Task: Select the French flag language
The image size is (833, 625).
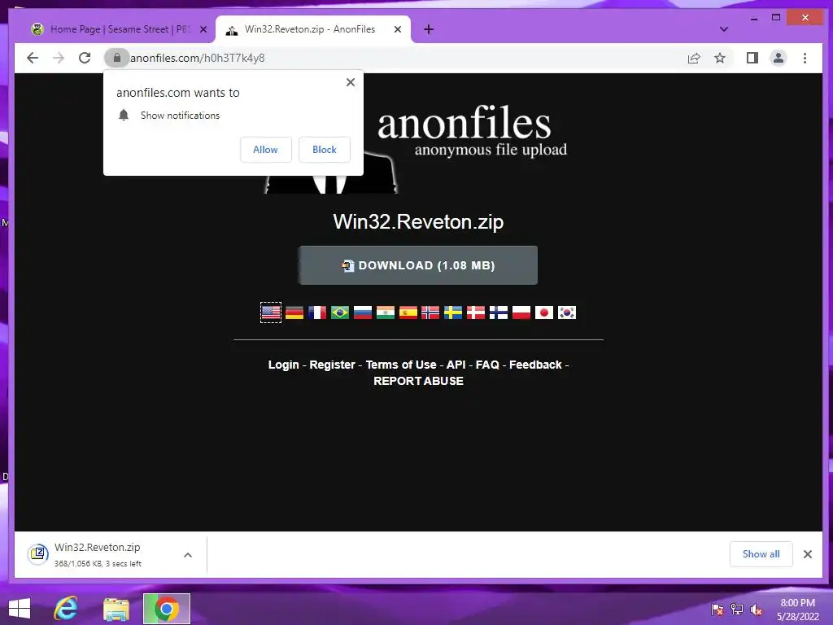Action: click(317, 312)
